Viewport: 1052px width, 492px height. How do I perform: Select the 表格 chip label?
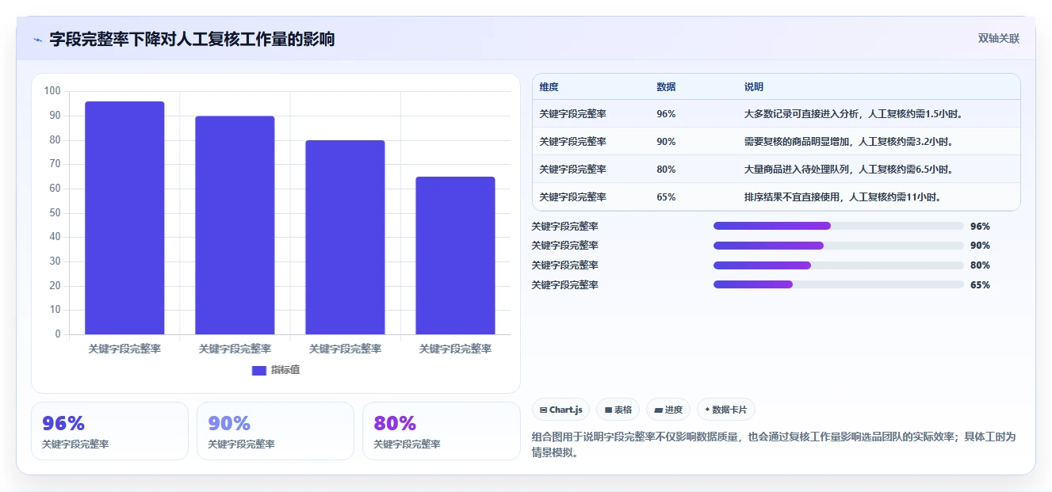(x=623, y=410)
